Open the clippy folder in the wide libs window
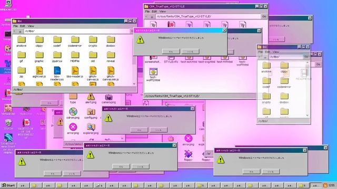The height and width of the screenshot is (189, 337). pyautogui.click(x=39, y=41)
